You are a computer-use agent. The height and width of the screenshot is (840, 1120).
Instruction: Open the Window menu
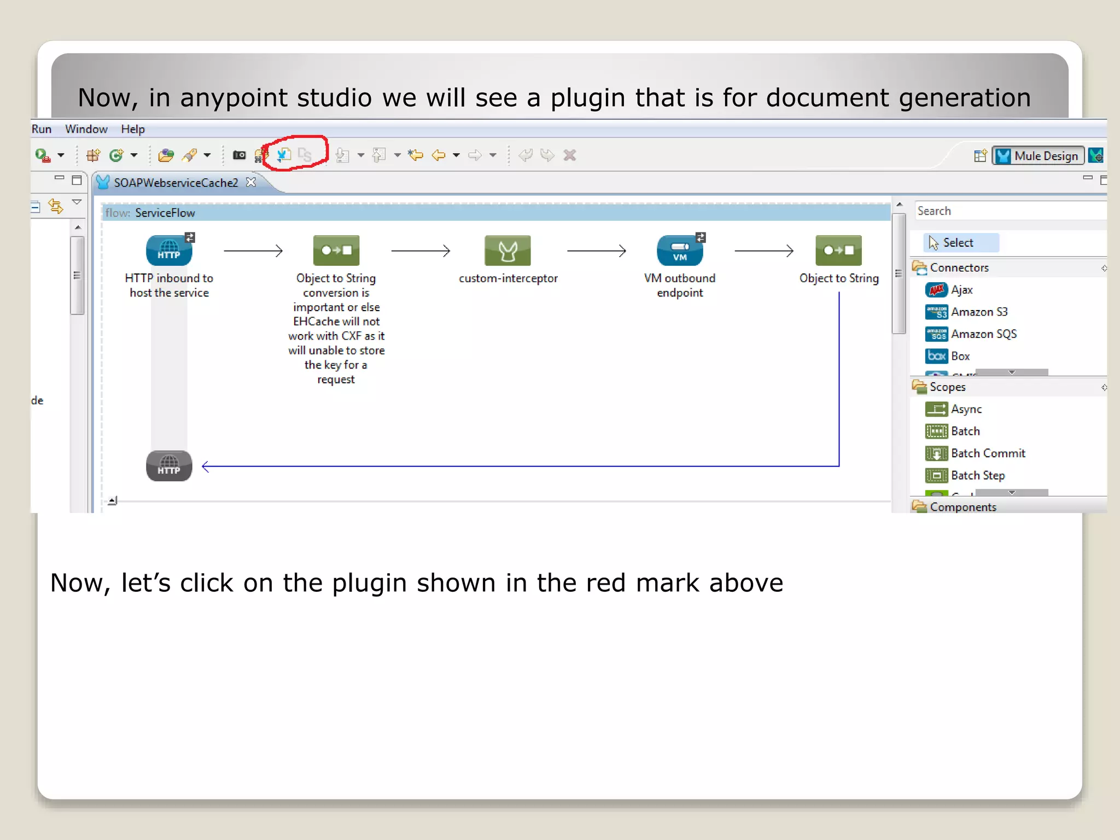click(86, 129)
